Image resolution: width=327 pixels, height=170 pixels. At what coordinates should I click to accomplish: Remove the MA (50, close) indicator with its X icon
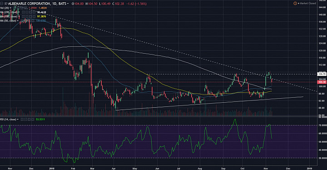(x=33, y=20)
